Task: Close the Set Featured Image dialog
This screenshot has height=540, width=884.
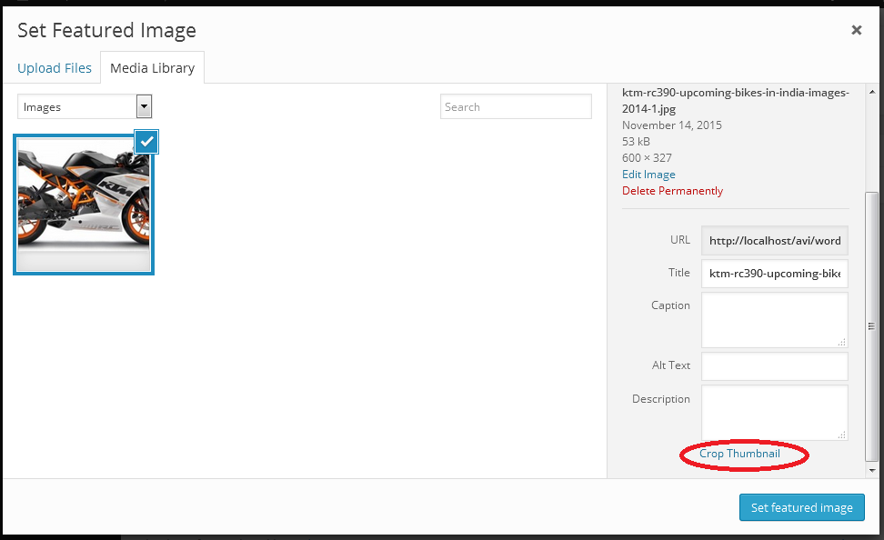Action: (857, 30)
